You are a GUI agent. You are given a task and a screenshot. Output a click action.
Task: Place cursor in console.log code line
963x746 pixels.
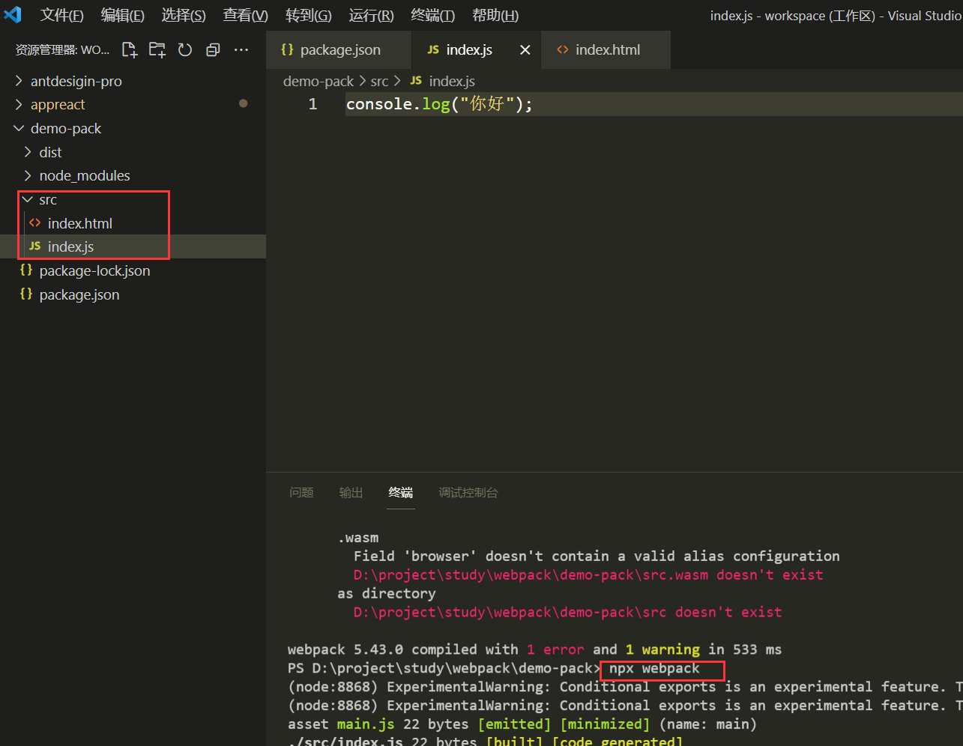tap(439, 104)
